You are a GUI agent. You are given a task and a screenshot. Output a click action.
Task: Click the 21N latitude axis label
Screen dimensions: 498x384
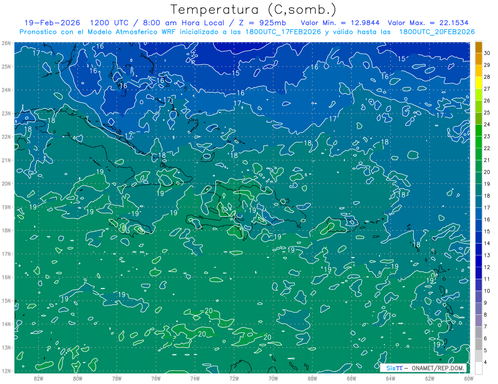pyautogui.click(x=6, y=160)
